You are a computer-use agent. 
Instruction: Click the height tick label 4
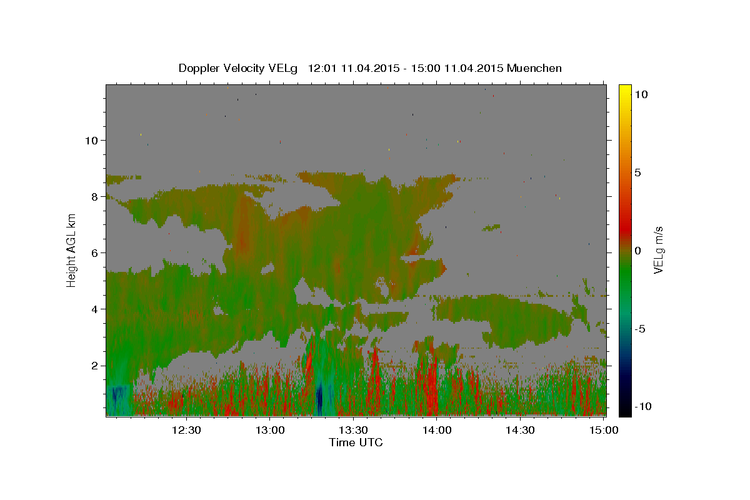94,309
